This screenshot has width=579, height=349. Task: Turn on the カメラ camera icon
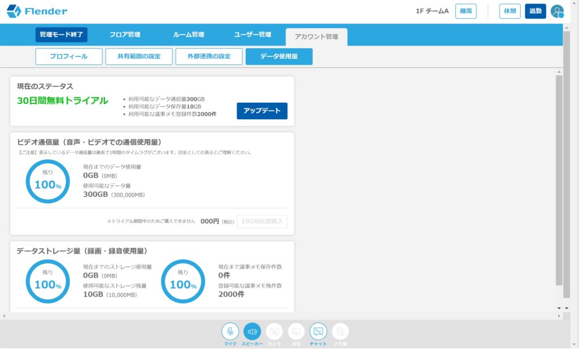pyautogui.click(x=274, y=331)
